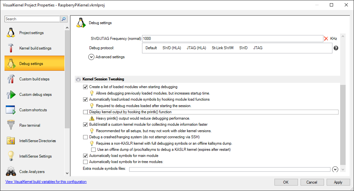Select SWD (HLA) debug protocol
Viewport: 354px width, 191px height.
[x=172, y=48]
